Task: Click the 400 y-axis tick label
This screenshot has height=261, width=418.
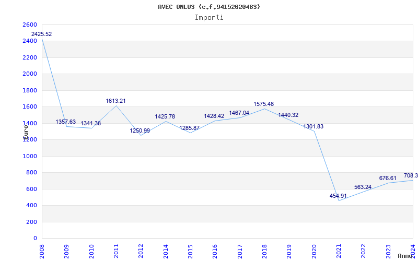Action: [x=31, y=206]
